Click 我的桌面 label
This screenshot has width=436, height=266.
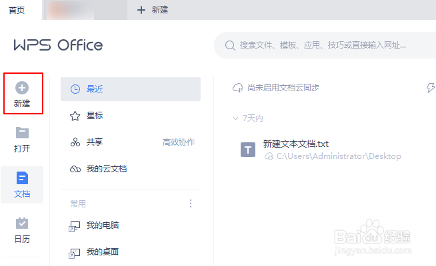pos(103,252)
